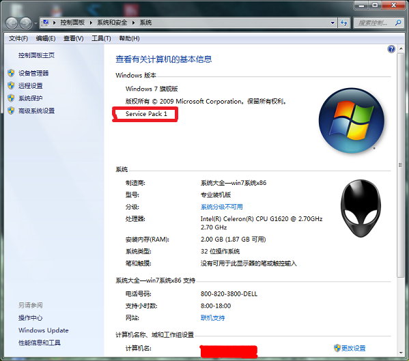Click the shield icon beside 高级系统设置

(11, 111)
